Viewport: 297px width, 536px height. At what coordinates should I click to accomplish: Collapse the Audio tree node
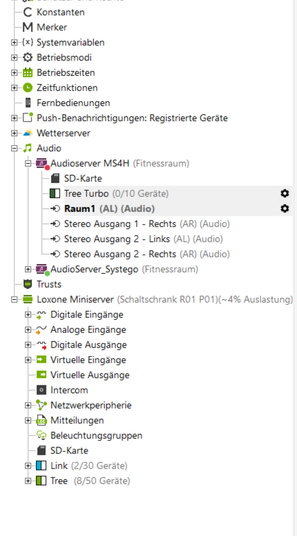[14, 148]
